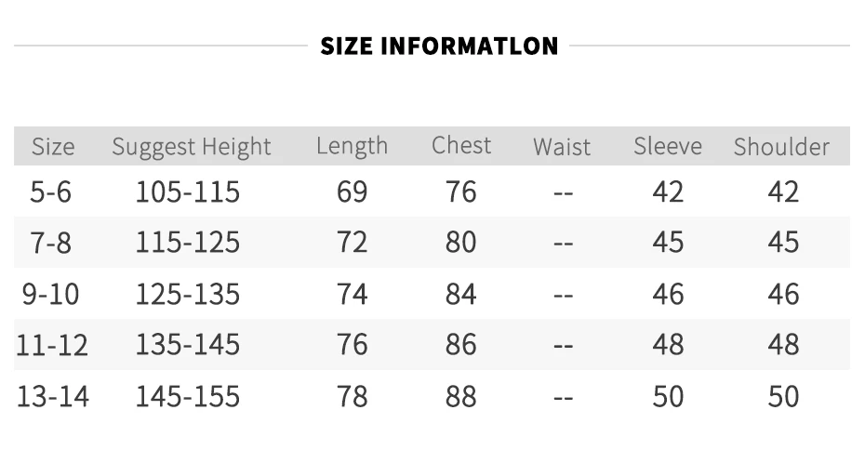Click the 105-115 height value
The image size is (865, 463).
pos(188,192)
